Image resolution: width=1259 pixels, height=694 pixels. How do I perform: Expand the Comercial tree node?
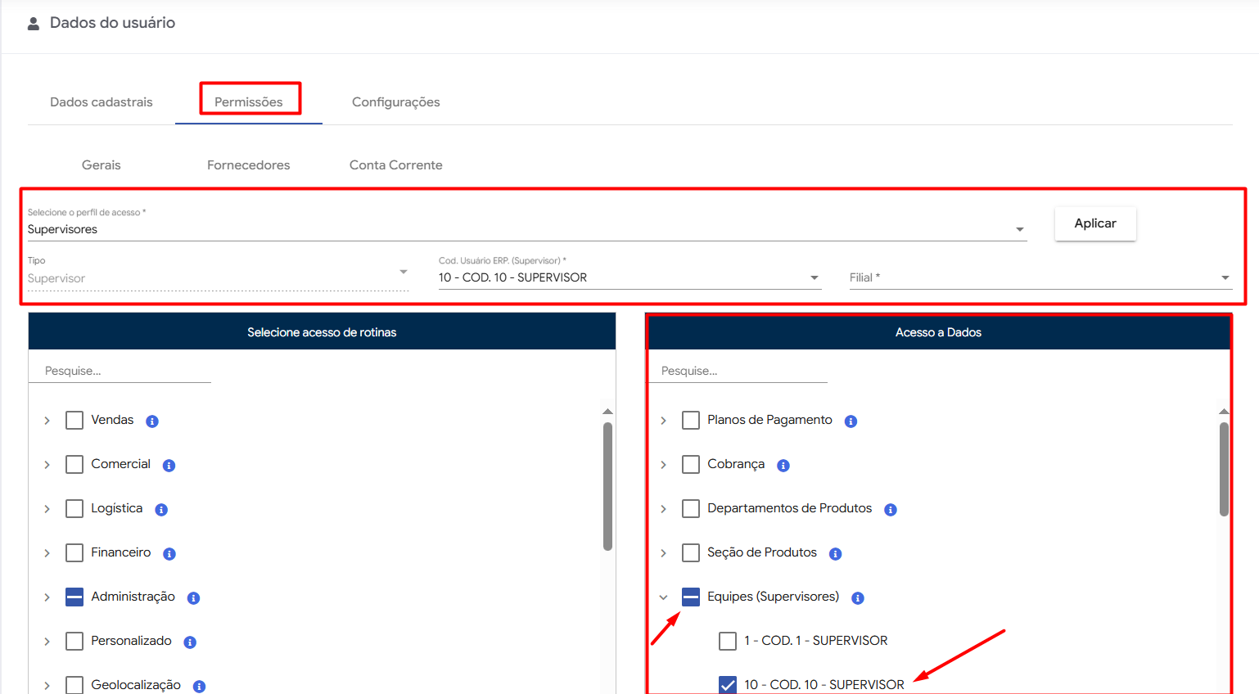pyautogui.click(x=47, y=465)
